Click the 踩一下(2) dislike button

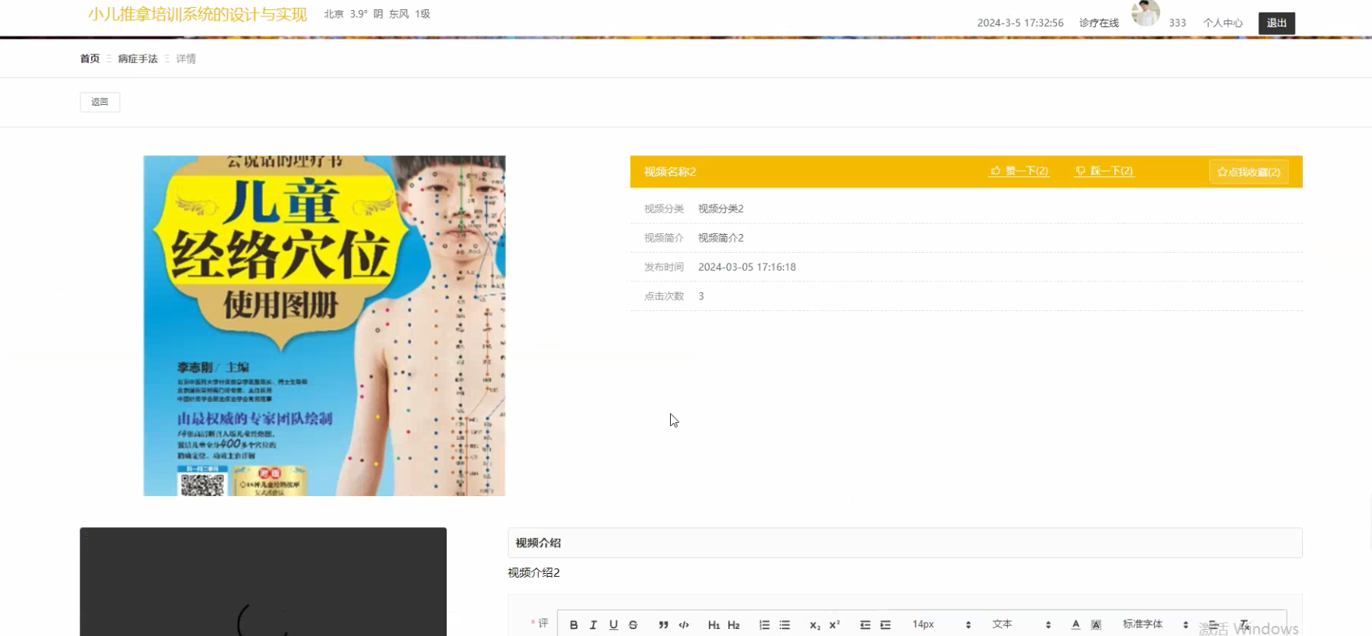[x=1104, y=171]
